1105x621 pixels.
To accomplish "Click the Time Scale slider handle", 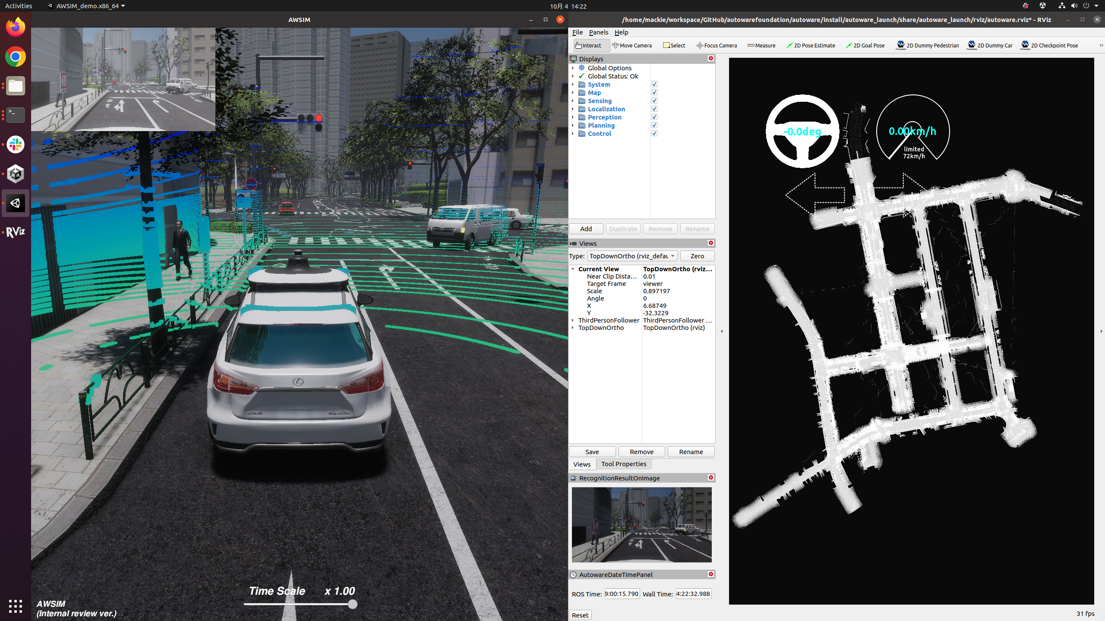I will (352, 604).
